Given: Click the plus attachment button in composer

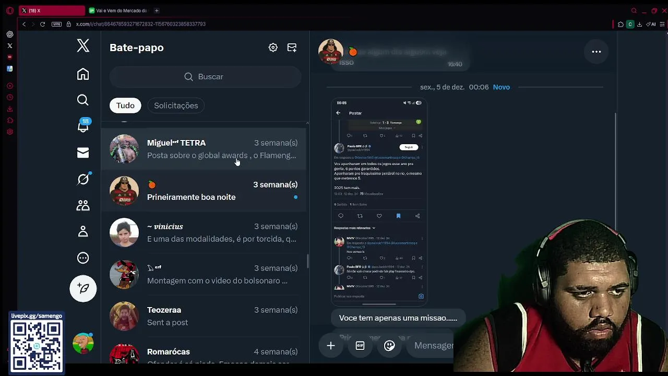Looking at the screenshot, I should coord(331,346).
